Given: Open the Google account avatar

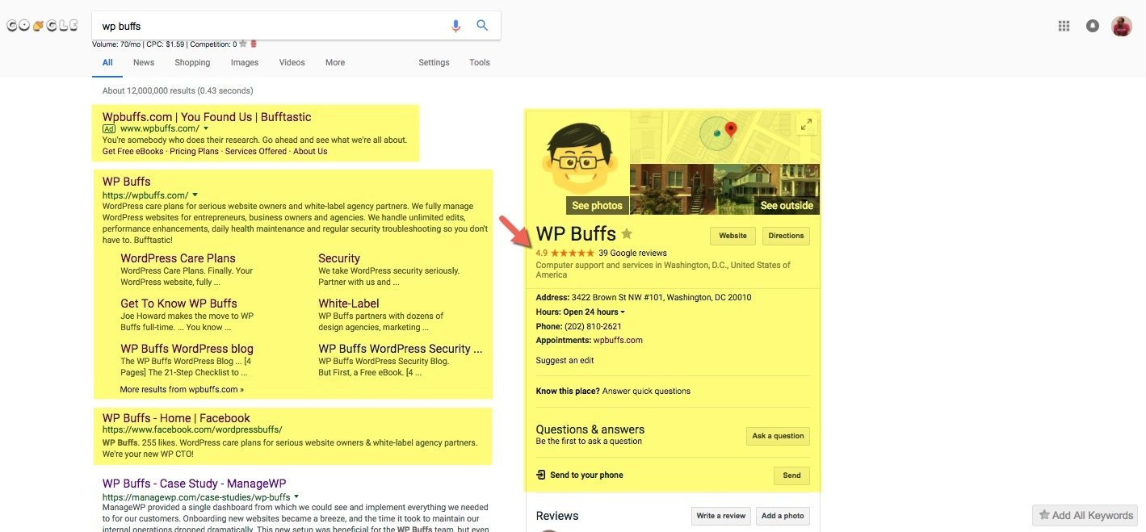Looking at the screenshot, I should (1121, 26).
